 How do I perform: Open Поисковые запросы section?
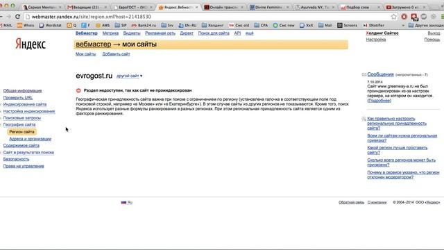pos(22,118)
